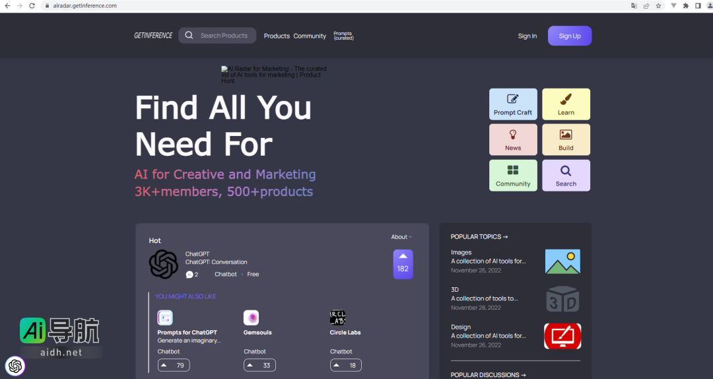Screen dimensions: 713x379
Task: Click the lock icon in address bar
Action: coord(47,6)
